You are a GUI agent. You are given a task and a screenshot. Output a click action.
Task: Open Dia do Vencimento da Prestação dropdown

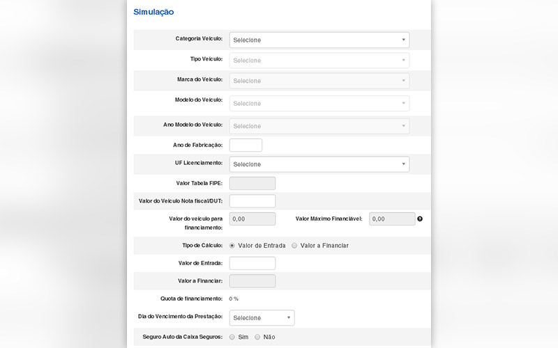[262, 318]
